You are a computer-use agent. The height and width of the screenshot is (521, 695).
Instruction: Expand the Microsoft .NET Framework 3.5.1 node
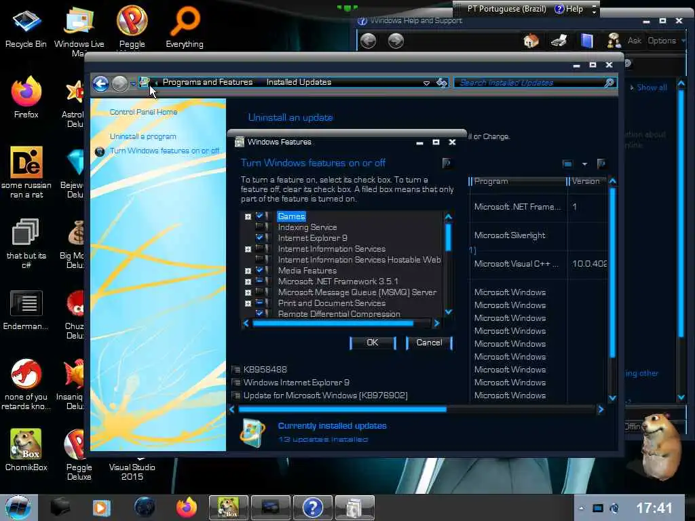[248, 282]
